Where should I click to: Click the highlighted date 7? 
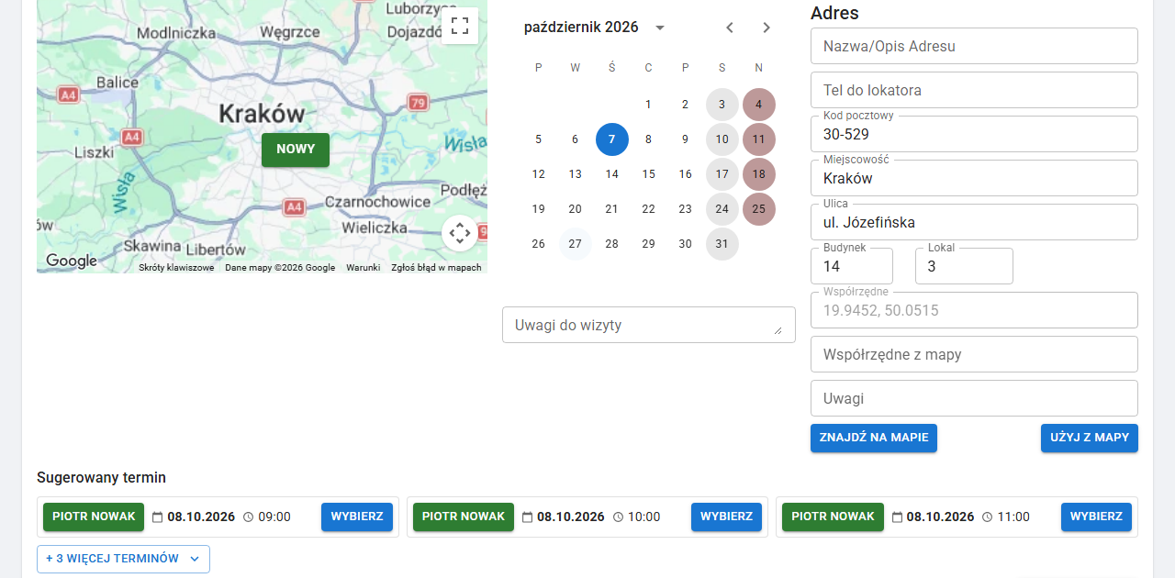point(612,139)
